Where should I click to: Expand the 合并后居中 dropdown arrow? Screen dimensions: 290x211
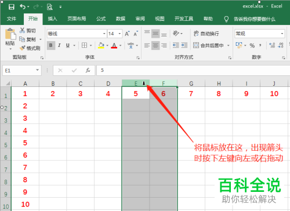[x=229, y=46]
